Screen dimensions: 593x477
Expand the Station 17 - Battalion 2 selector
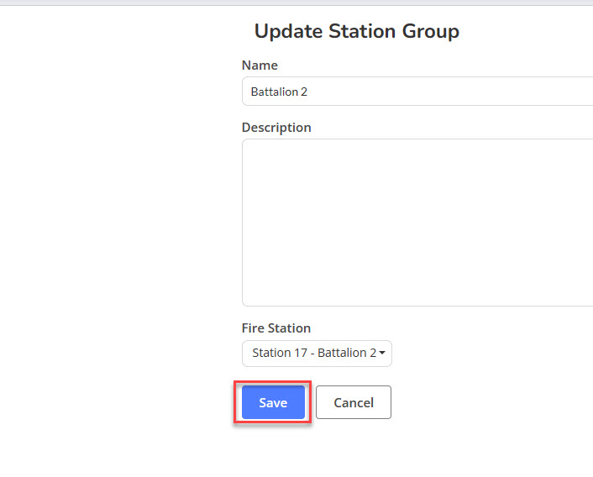click(317, 353)
